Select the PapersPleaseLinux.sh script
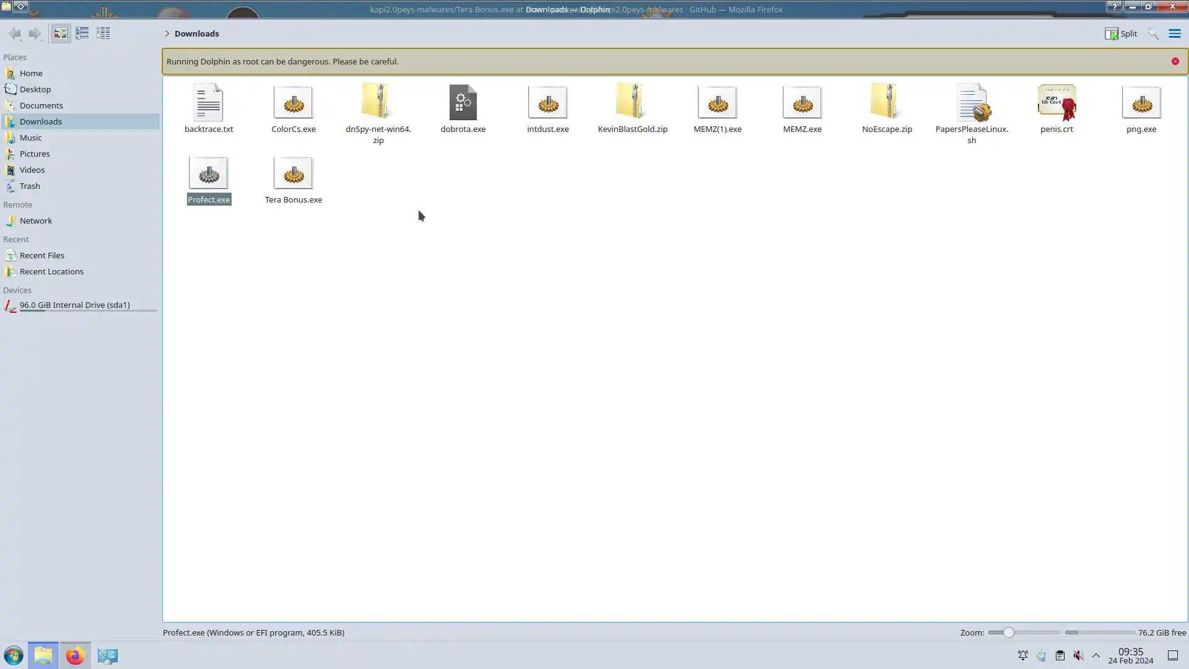1189x669 pixels. (971, 103)
